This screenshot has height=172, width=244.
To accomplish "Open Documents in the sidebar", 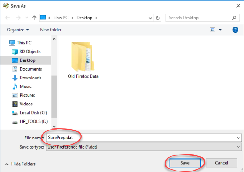I will [31, 69].
